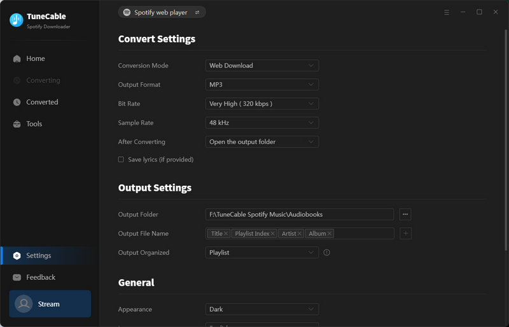Viewport: 509px width, 327px height.
Task: Open the Feedback page
Action: [x=41, y=277]
